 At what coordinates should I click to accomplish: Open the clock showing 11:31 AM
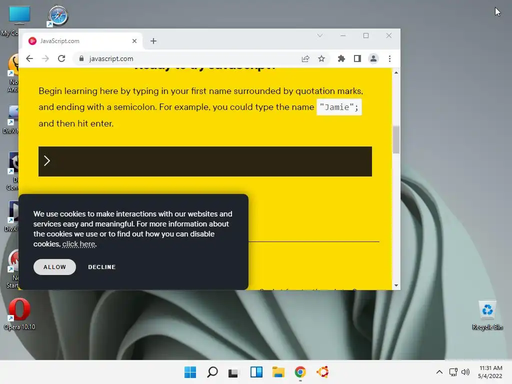[x=490, y=372]
